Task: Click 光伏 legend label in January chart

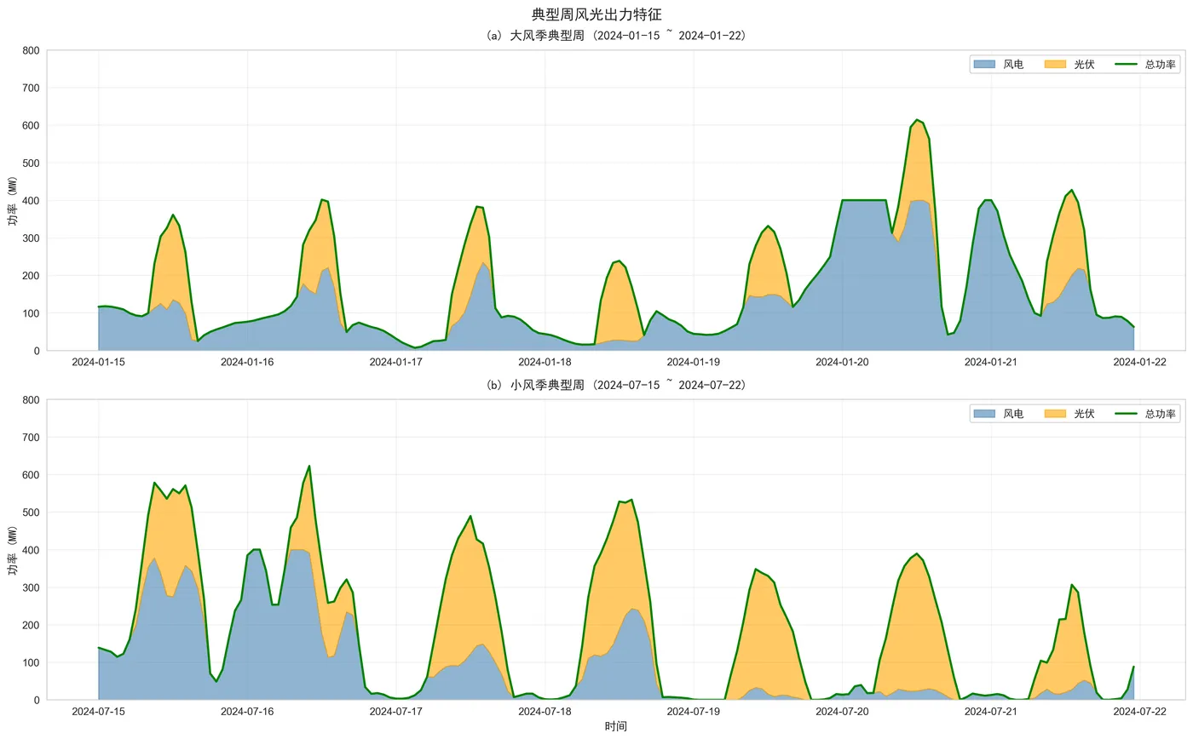Action: click(x=1084, y=65)
